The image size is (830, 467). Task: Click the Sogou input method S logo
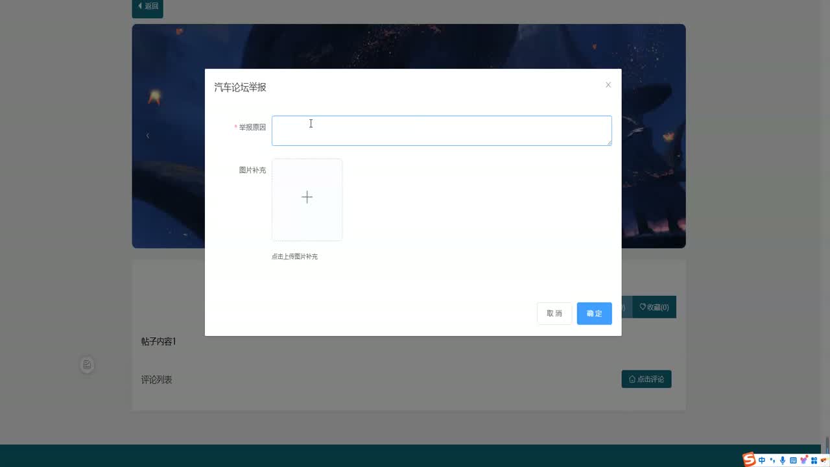(749, 460)
